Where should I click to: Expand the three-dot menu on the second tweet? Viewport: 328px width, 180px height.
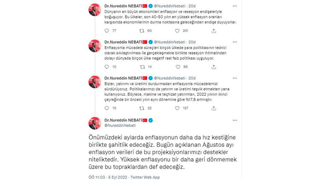(x=234, y=42)
